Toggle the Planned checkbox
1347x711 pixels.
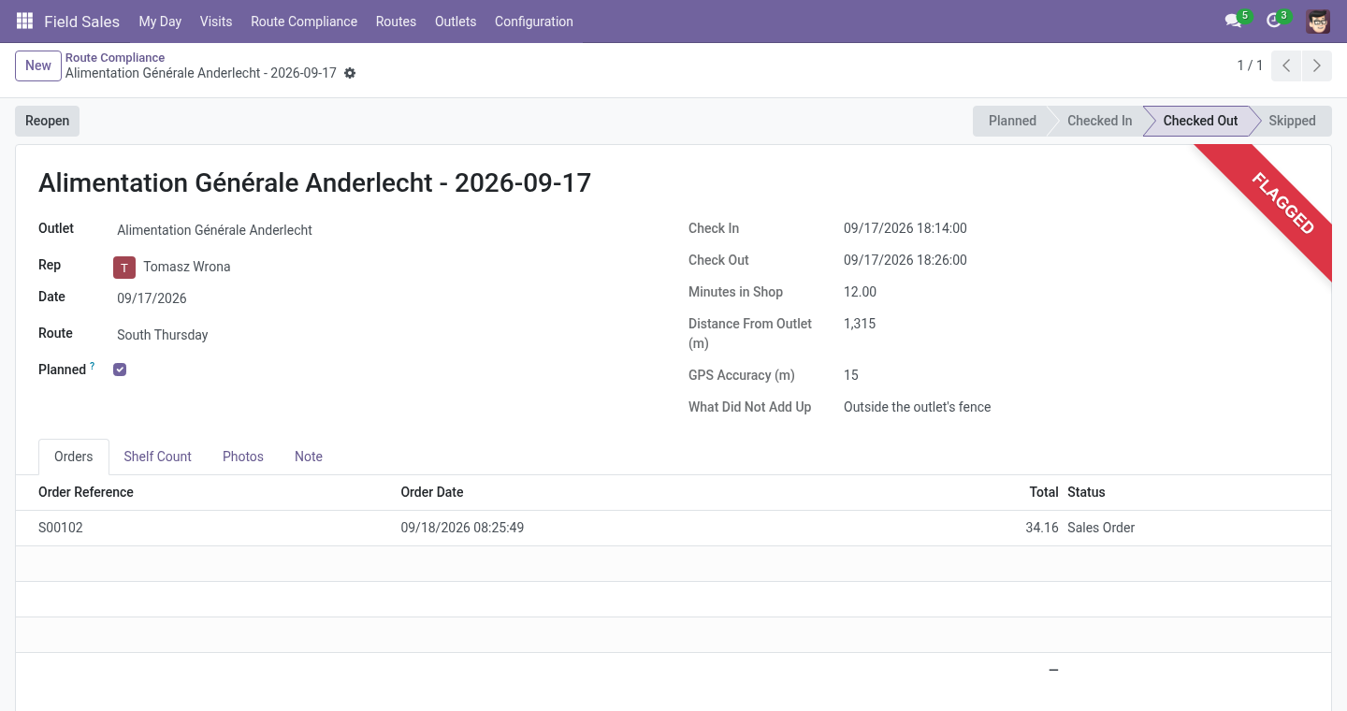120,370
